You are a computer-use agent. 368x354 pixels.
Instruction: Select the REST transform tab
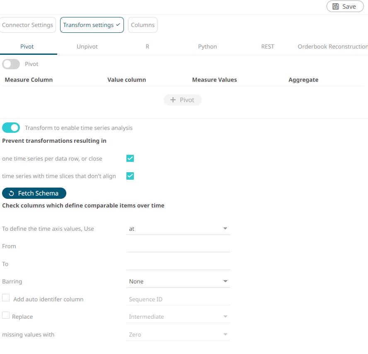[x=267, y=46]
